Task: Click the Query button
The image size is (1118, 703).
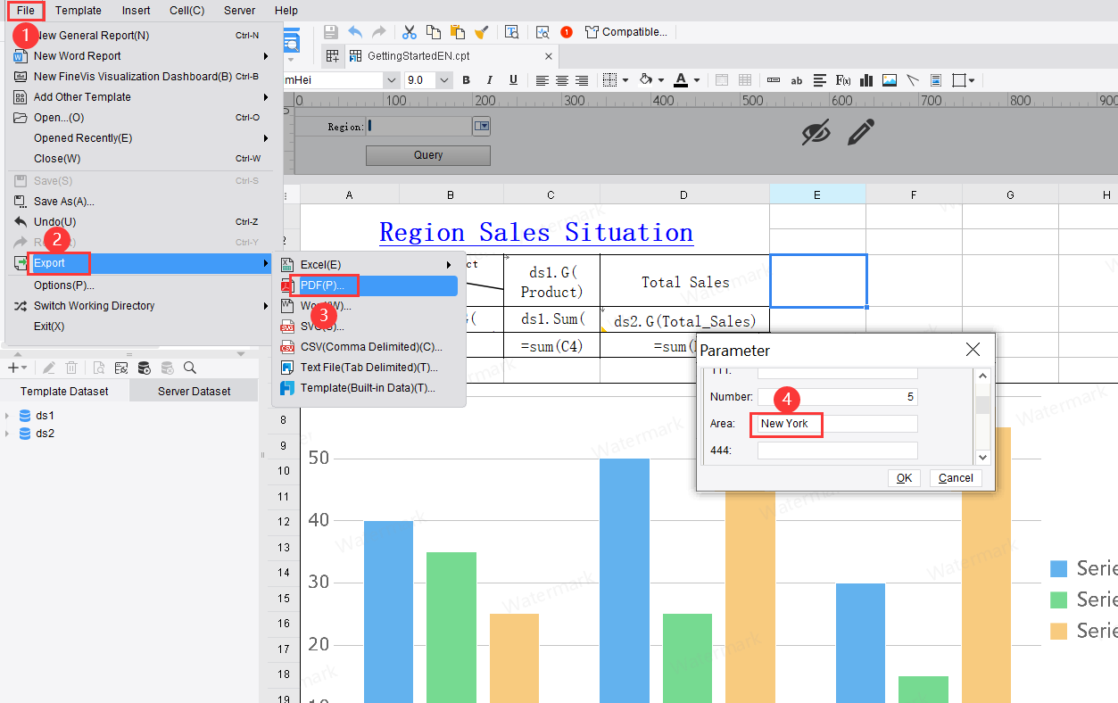Action: click(427, 155)
